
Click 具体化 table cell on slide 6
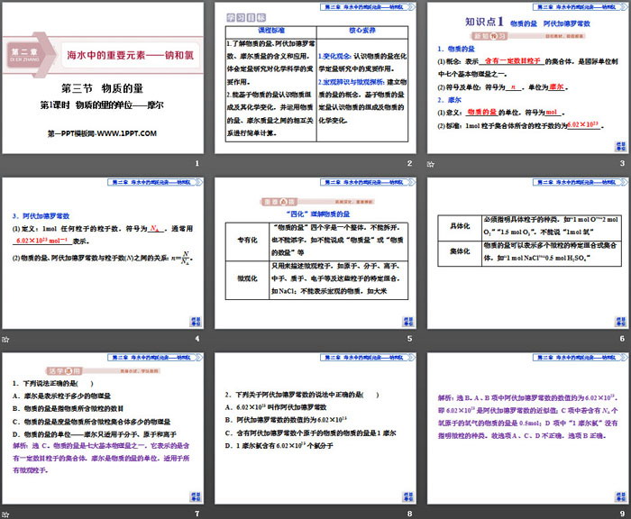coord(460,226)
